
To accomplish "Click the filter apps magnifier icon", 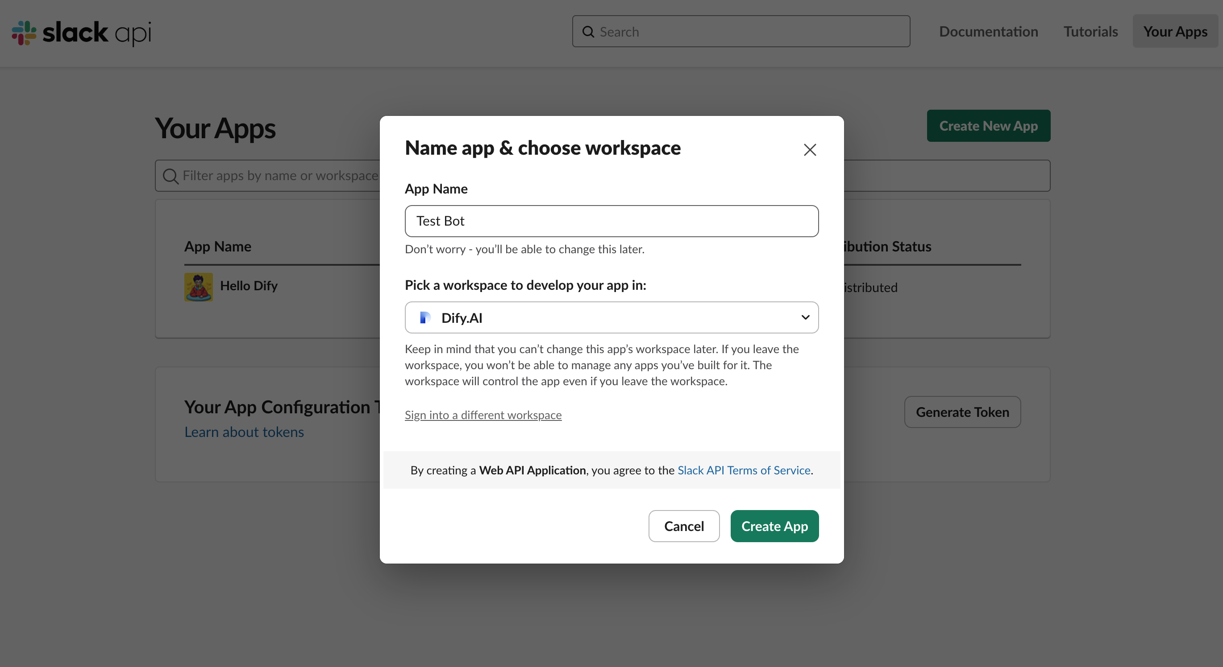I will tap(171, 176).
